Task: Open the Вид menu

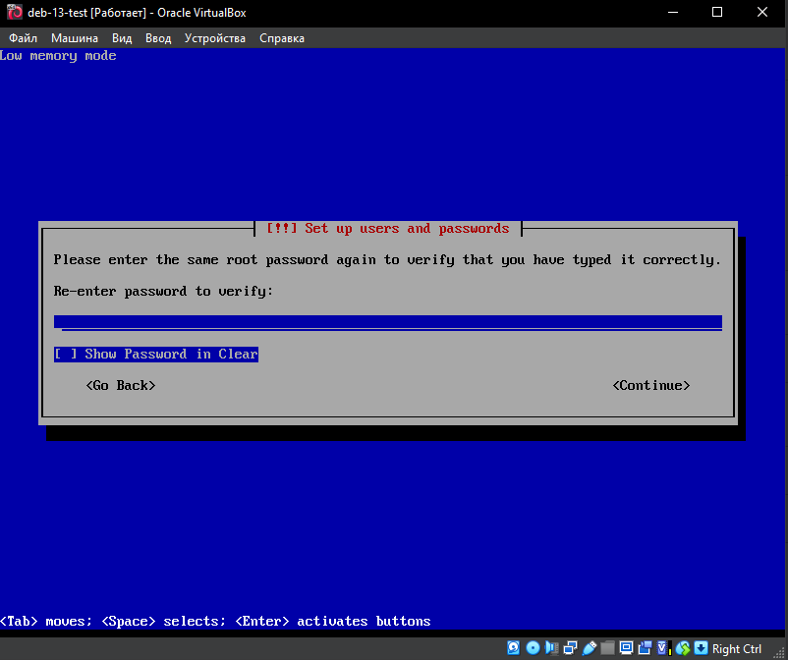Action: pos(122,38)
